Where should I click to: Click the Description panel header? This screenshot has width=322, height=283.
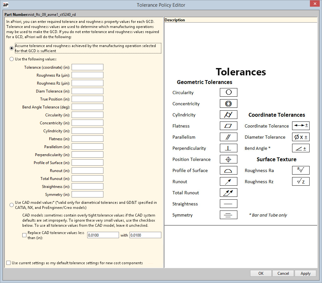[x=241, y=20]
